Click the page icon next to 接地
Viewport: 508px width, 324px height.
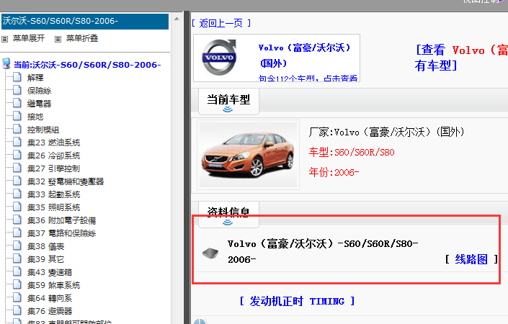click(17, 116)
